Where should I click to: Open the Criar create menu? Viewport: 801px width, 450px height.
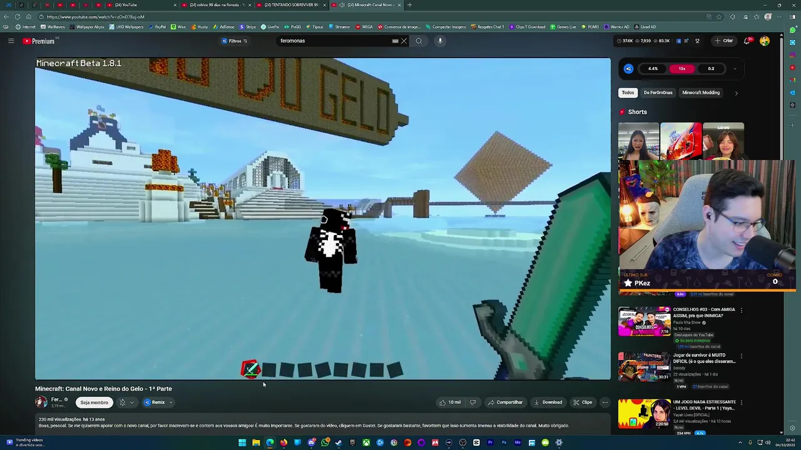pyautogui.click(x=724, y=41)
